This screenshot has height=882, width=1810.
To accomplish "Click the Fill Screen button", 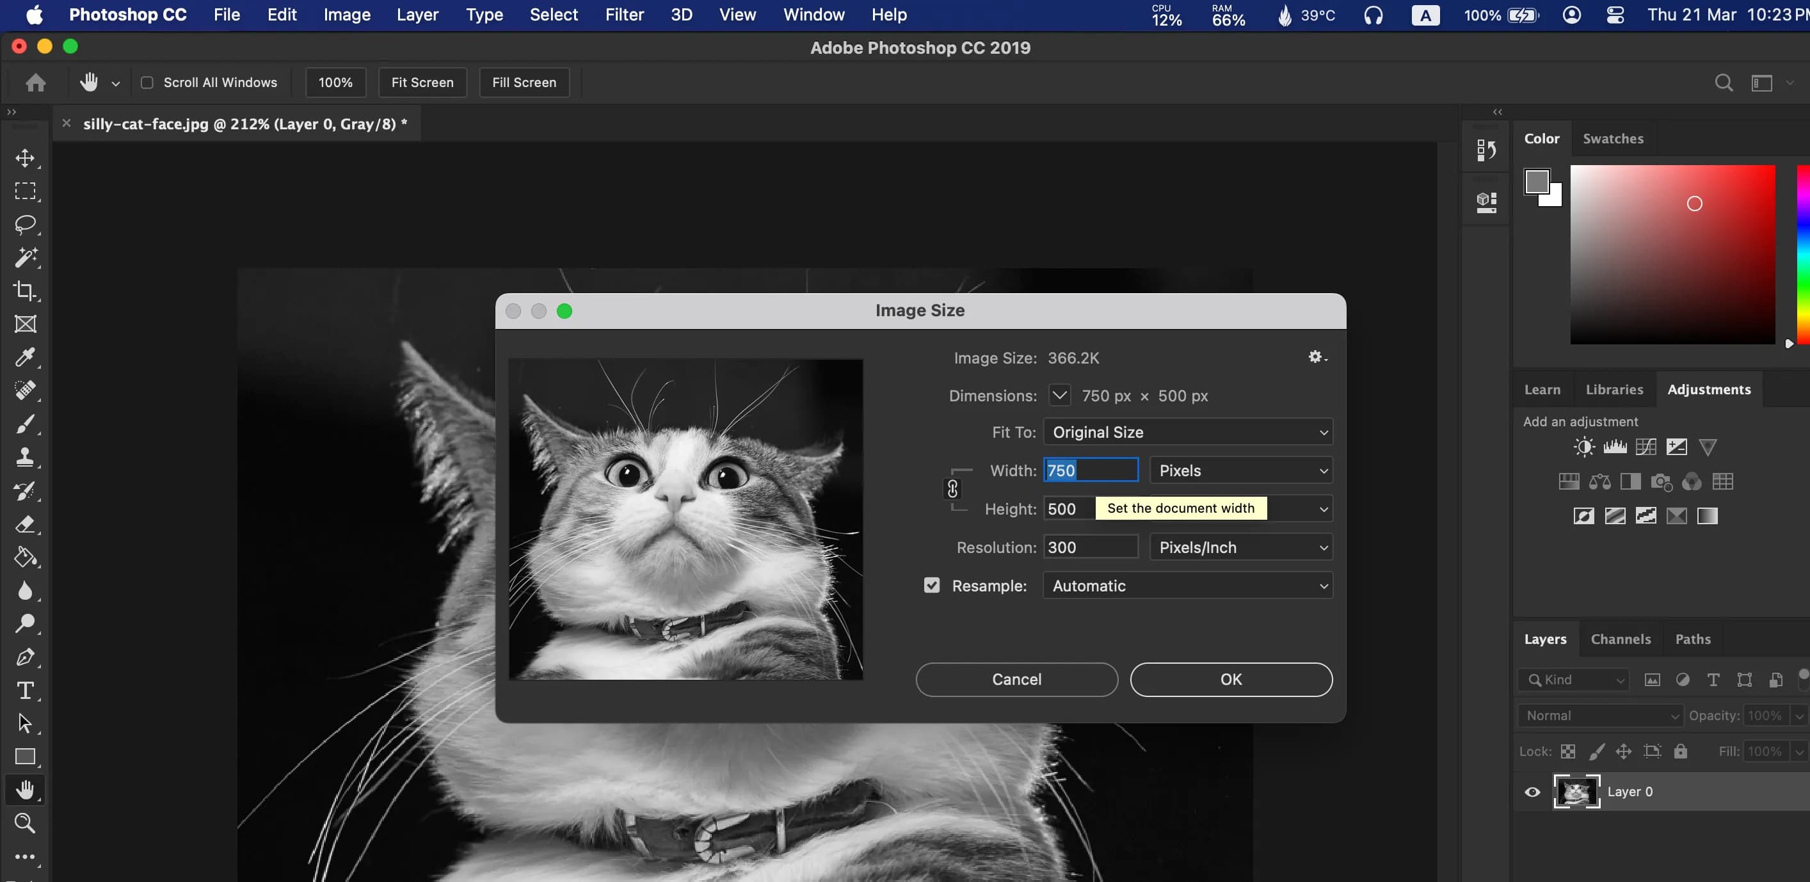I will pos(524,83).
